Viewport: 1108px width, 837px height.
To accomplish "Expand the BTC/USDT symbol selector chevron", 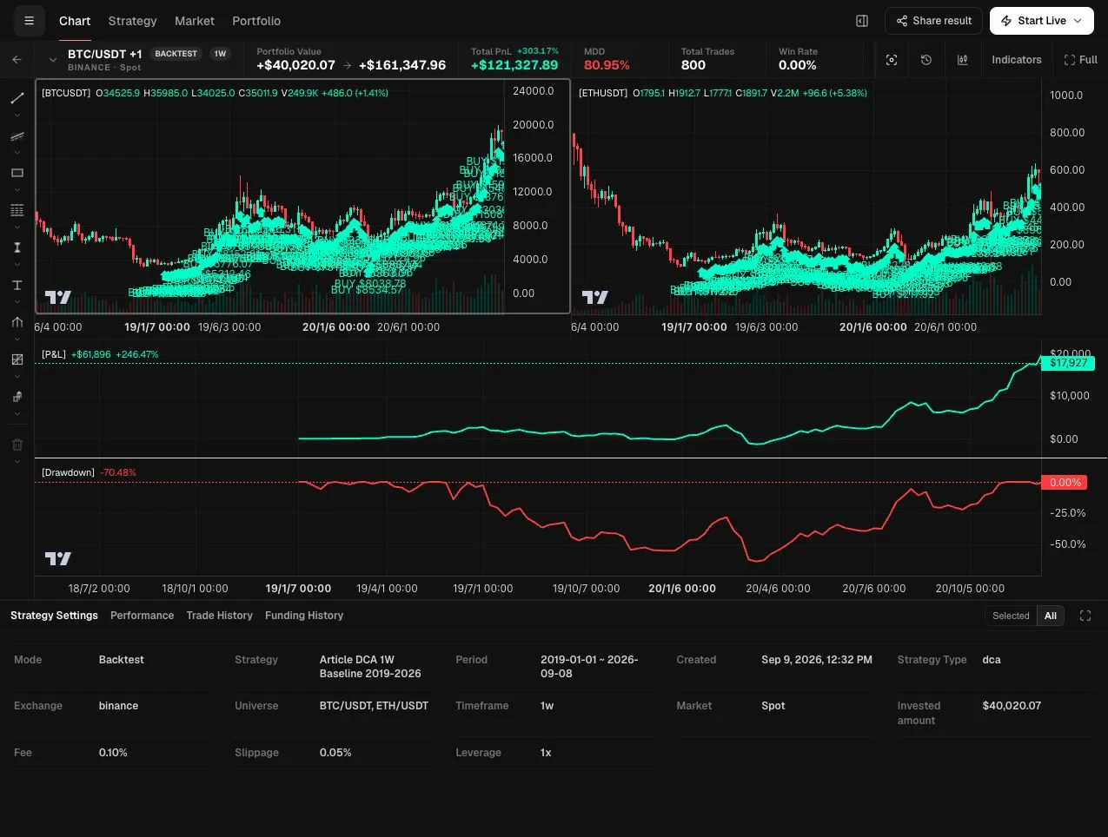I will (x=53, y=60).
